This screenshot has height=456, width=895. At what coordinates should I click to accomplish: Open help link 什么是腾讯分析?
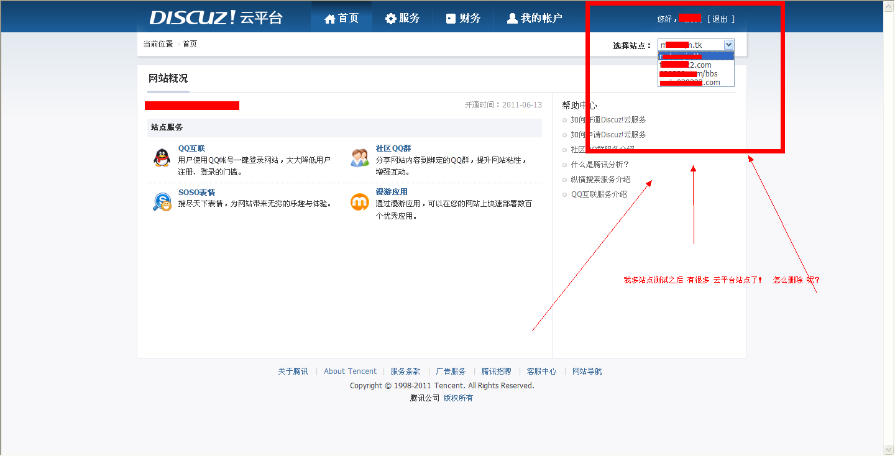pyautogui.click(x=600, y=165)
